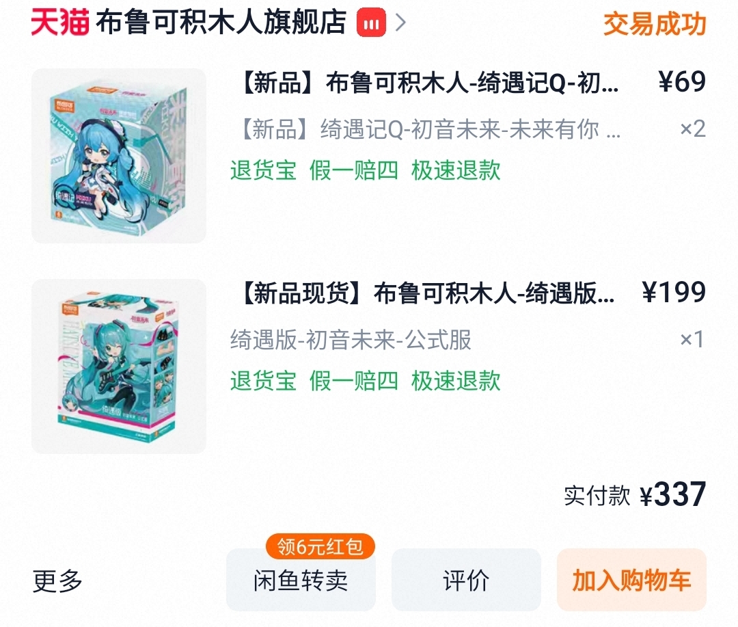This screenshot has height=627, width=738.
Task: View 交易成功 order status
Action: (655, 23)
